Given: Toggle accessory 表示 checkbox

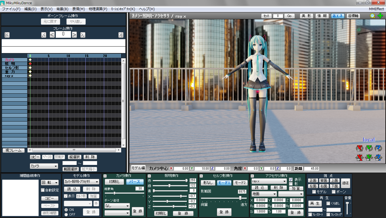Looking at the screenshot, I should pos(291,180).
